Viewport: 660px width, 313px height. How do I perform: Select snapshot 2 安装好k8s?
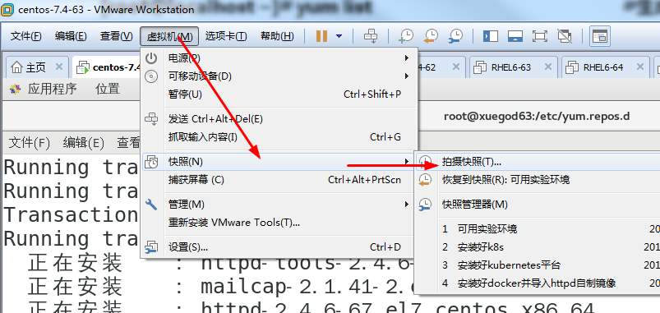tap(538, 247)
